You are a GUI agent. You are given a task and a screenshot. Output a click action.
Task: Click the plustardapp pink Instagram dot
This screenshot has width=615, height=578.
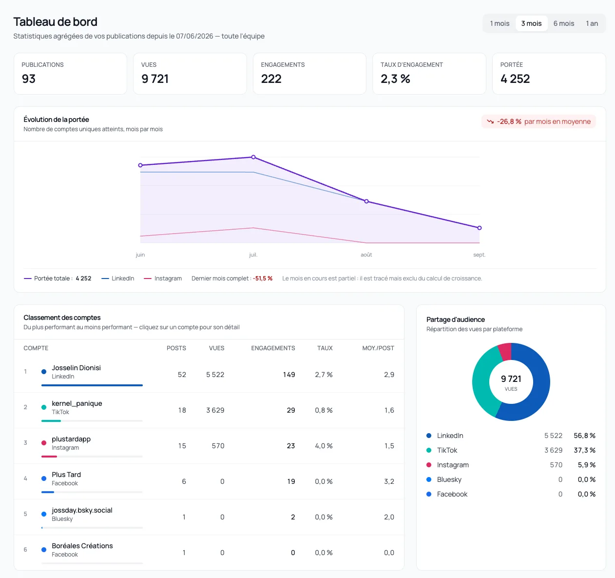(44, 443)
